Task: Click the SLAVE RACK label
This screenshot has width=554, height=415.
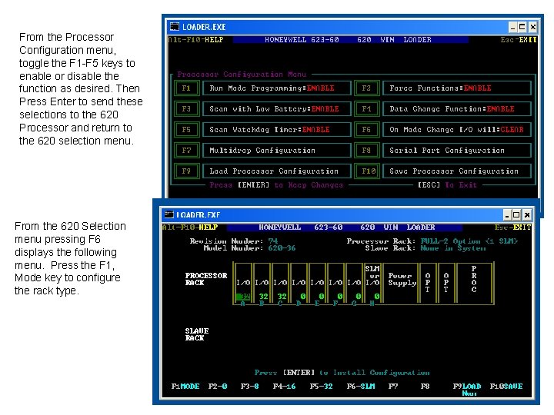Action: 197,334
